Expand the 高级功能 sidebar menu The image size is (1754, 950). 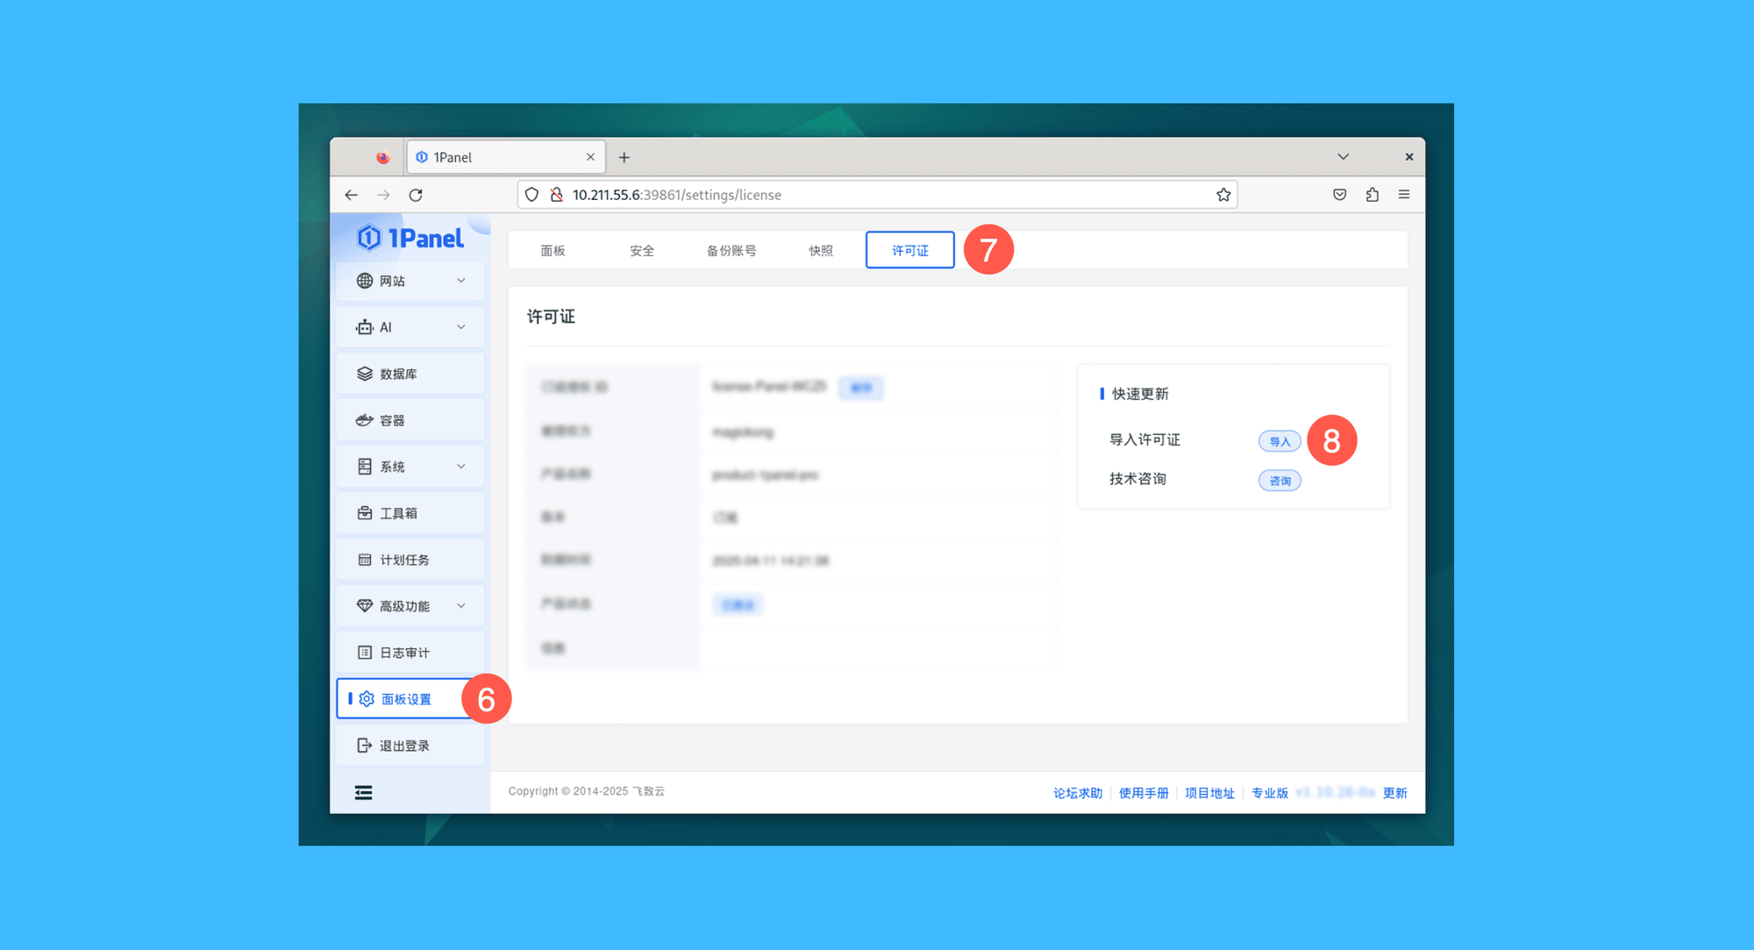pyautogui.click(x=410, y=606)
